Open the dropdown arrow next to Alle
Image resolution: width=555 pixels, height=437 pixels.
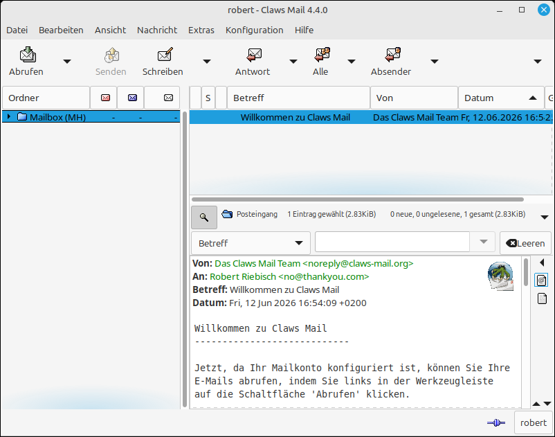351,62
